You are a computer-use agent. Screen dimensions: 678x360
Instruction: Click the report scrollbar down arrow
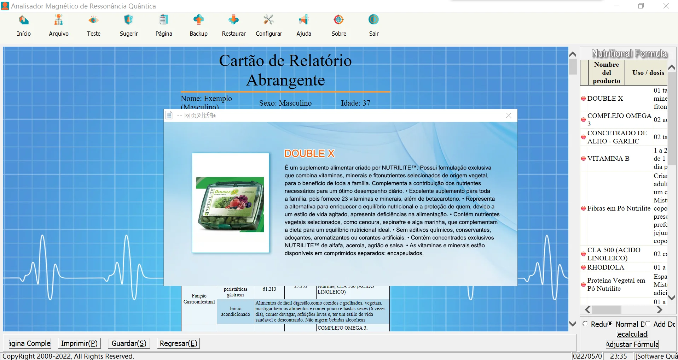tap(573, 324)
